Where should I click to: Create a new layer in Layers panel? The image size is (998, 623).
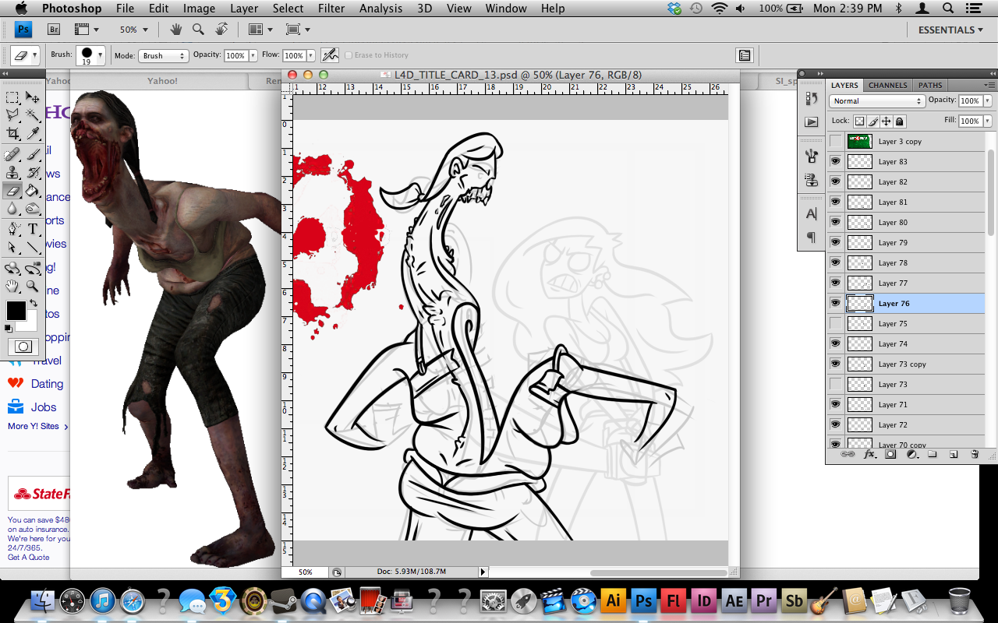coord(954,454)
